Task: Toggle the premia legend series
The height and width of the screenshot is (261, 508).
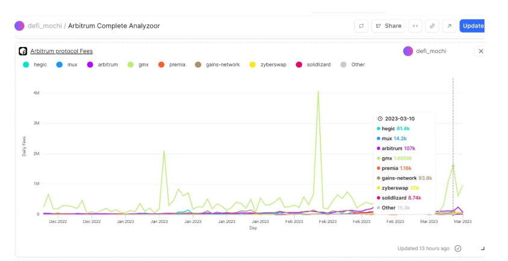Action: pyautogui.click(x=172, y=64)
